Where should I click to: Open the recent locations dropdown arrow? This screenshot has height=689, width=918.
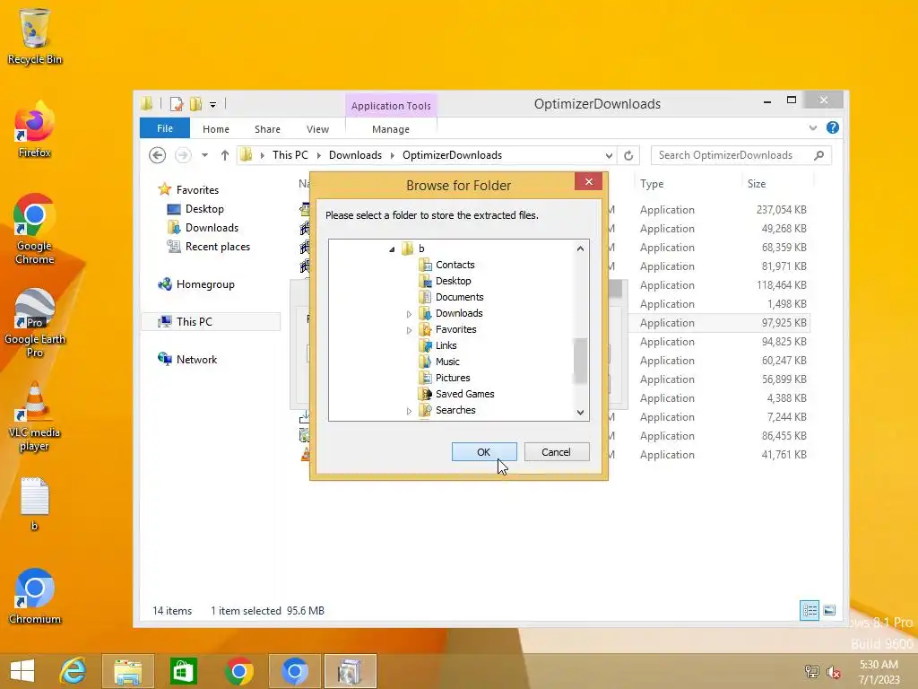[x=204, y=155]
